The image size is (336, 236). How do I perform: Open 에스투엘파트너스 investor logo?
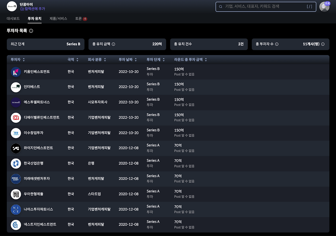click(16, 102)
